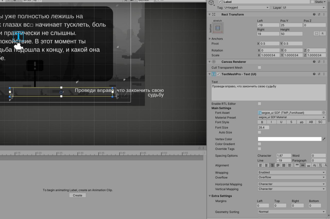Open the GameObject cube icon picker
This screenshot has height=219, width=330.
click(x=211, y=3)
